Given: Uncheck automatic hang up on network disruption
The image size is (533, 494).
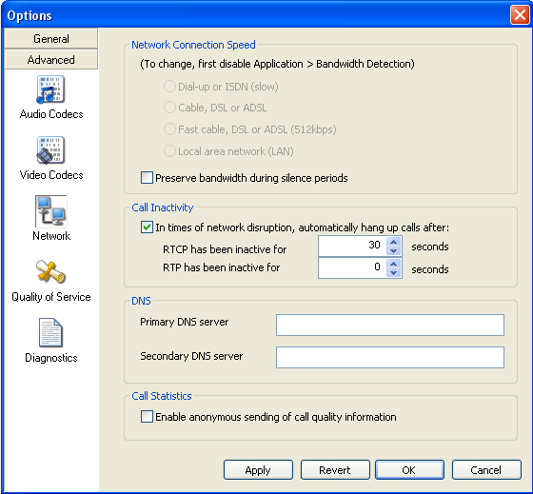Looking at the screenshot, I should [147, 227].
